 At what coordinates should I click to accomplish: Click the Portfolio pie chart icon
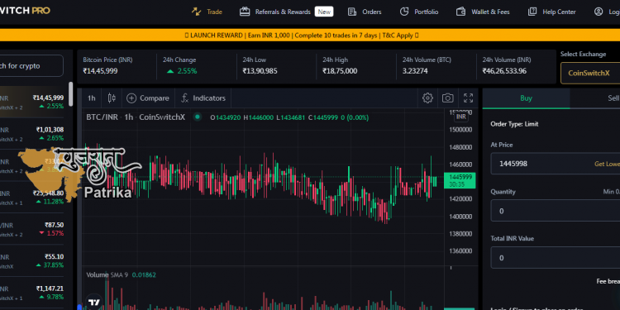tap(403, 12)
